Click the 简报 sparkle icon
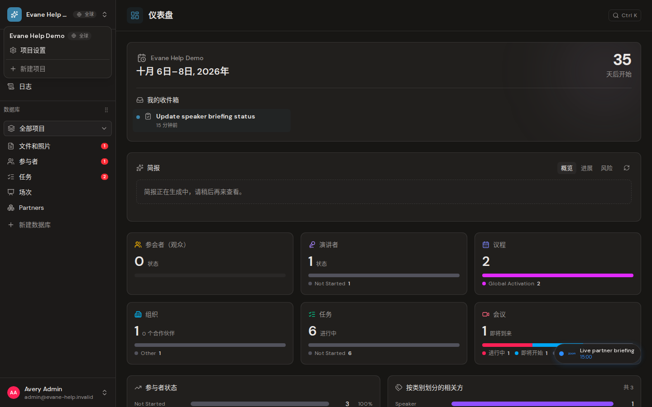The height and width of the screenshot is (407, 652). (x=140, y=168)
